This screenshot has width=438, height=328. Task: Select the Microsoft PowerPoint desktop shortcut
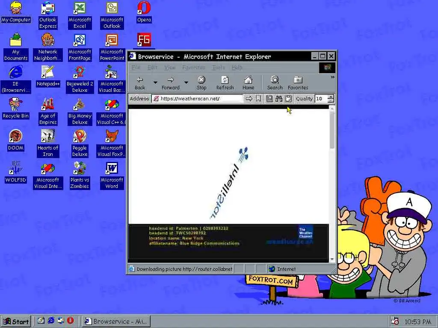112,47
